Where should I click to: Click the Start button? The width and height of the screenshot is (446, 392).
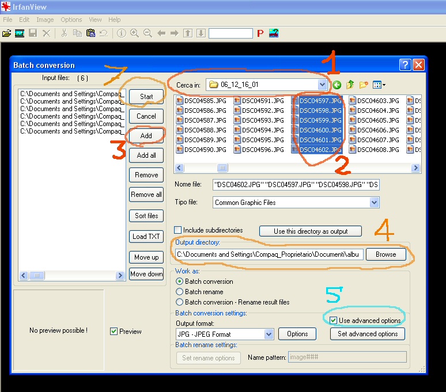[146, 97]
